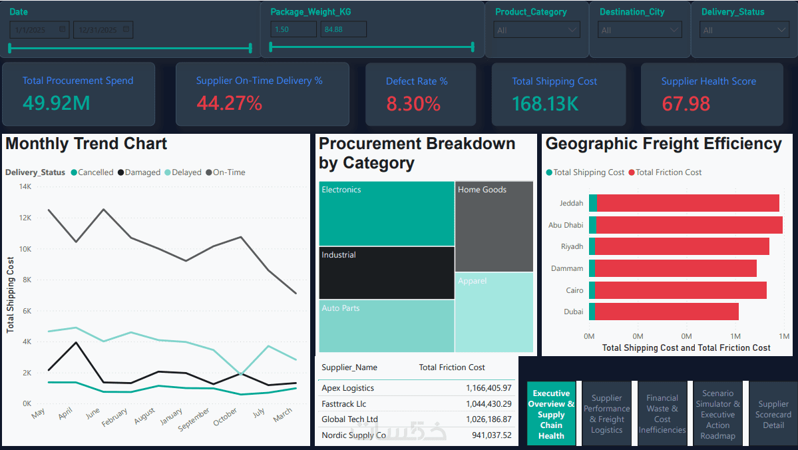Image resolution: width=798 pixels, height=450 pixels.
Task: Open Financial Waste & Cost Inefficiencies page
Action: tap(662, 414)
